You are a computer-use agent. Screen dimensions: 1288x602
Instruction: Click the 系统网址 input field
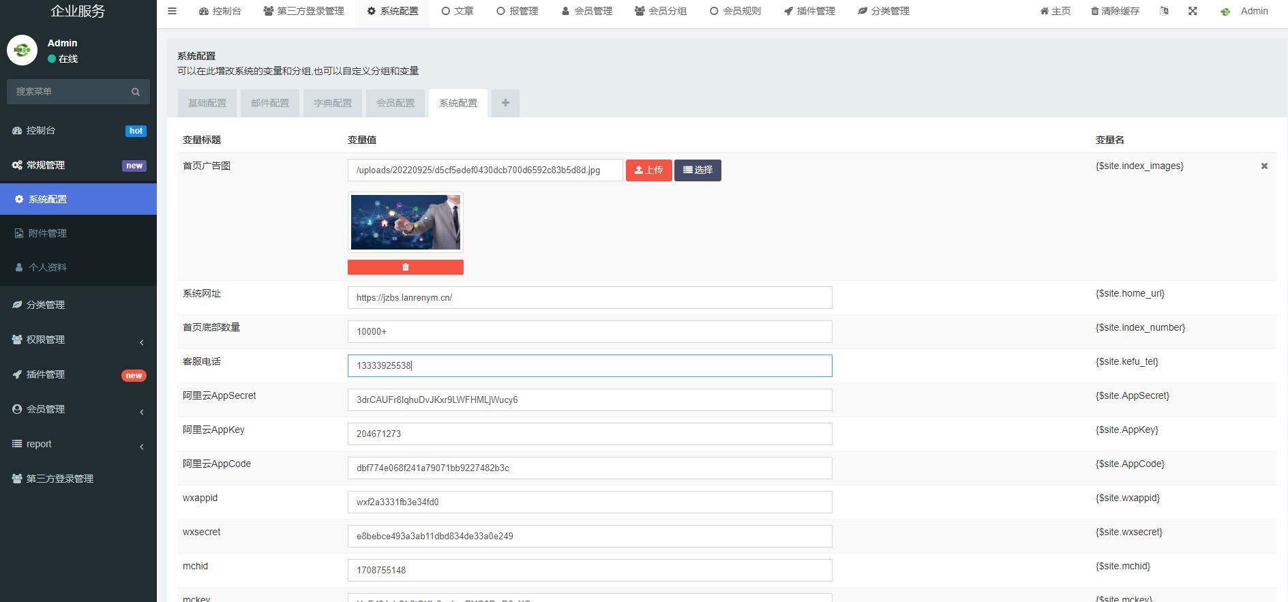click(589, 297)
